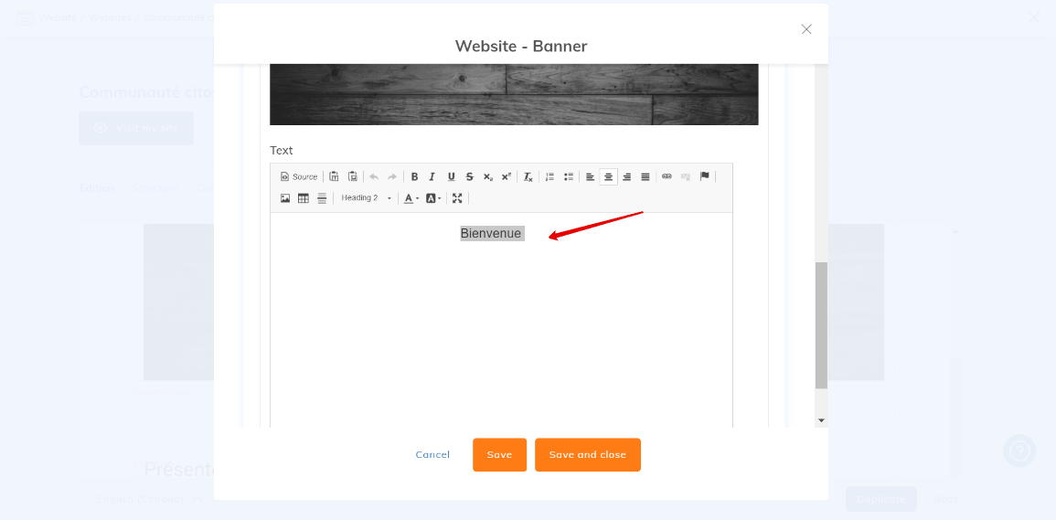Click the Save button
This screenshot has height=520, width=1056.
(500, 455)
